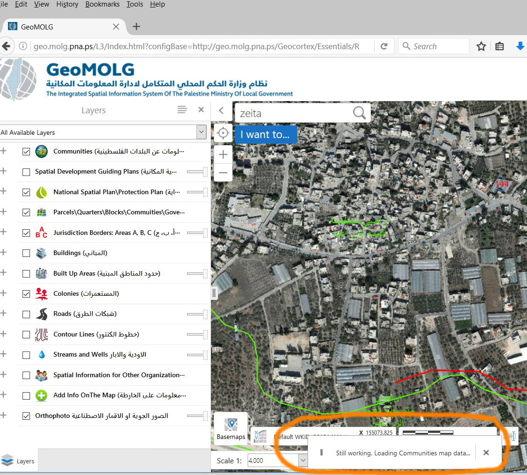Open the Edit menu
Screen dimensions: 527x475
coord(21,4)
